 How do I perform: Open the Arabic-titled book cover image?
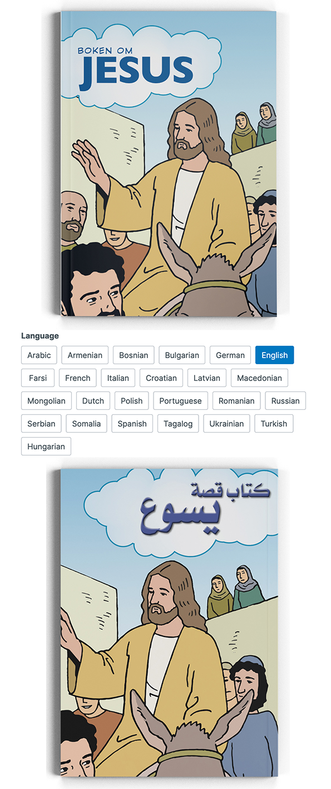coord(169,623)
